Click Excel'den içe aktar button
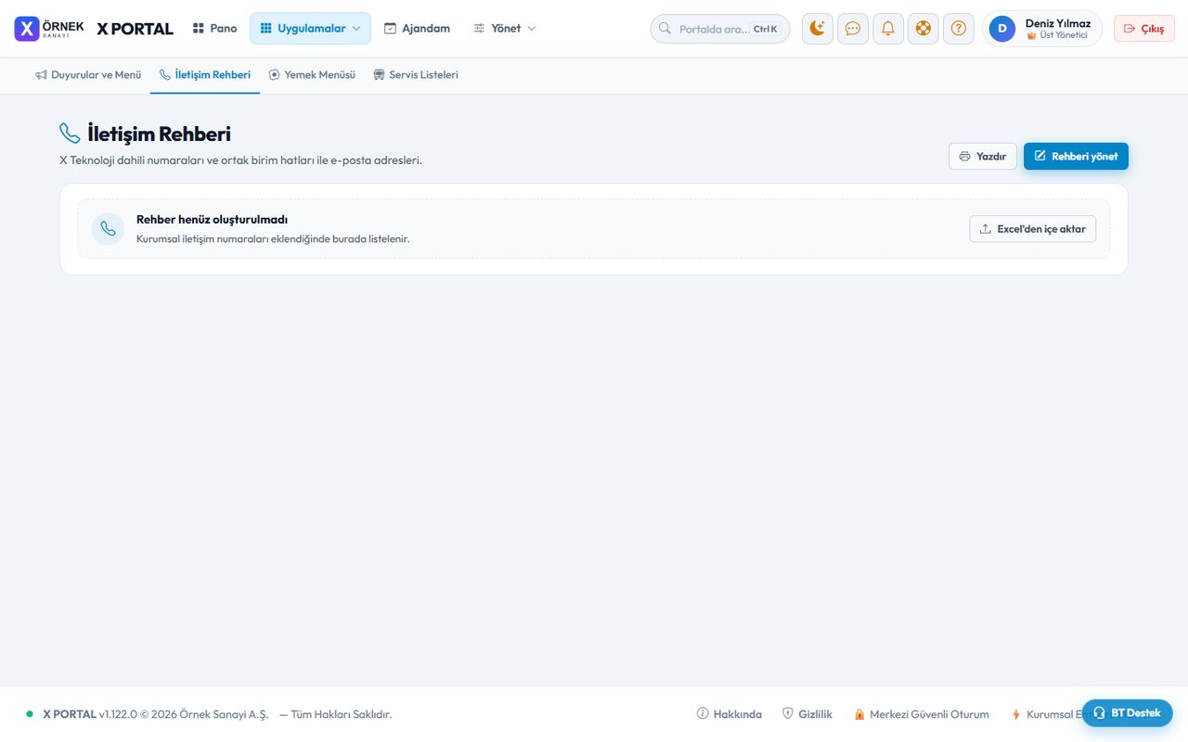This screenshot has height=742, width=1188. (x=1033, y=229)
